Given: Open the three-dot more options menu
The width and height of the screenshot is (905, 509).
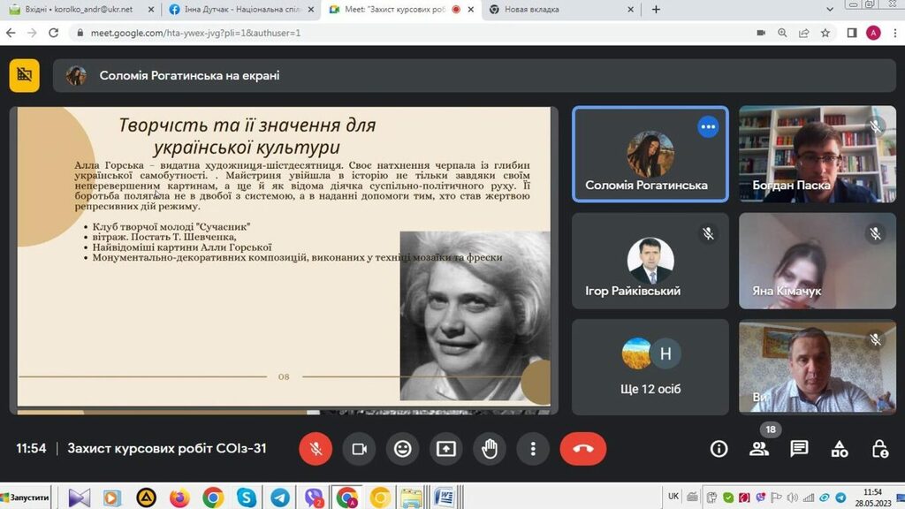Looking at the screenshot, I should (533, 449).
